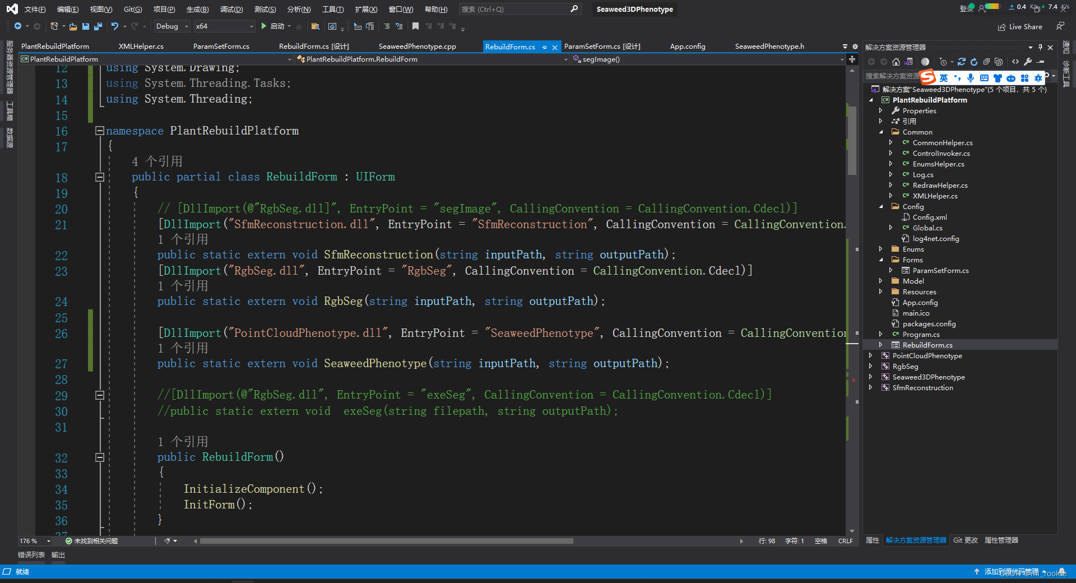Expand the Model folder node

tap(881, 281)
